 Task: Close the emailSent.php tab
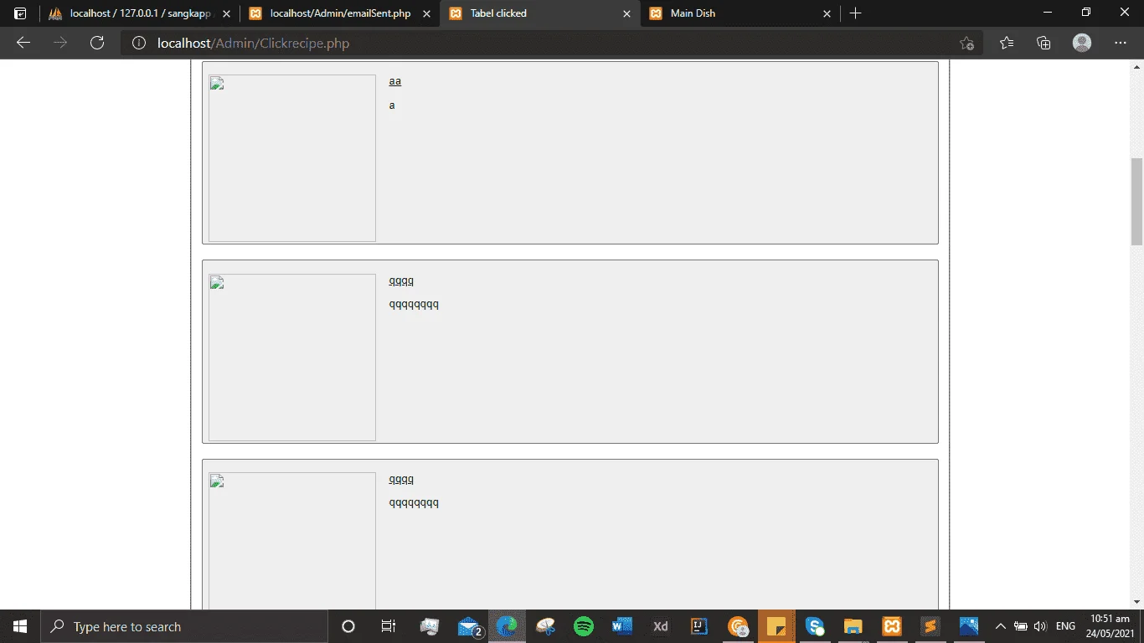tap(426, 13)
